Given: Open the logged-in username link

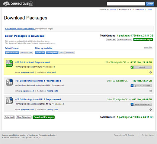Looking at the screenshot, I should click(x=113, y=9).
